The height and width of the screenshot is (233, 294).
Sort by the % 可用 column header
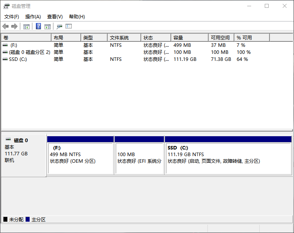(252, 38)
